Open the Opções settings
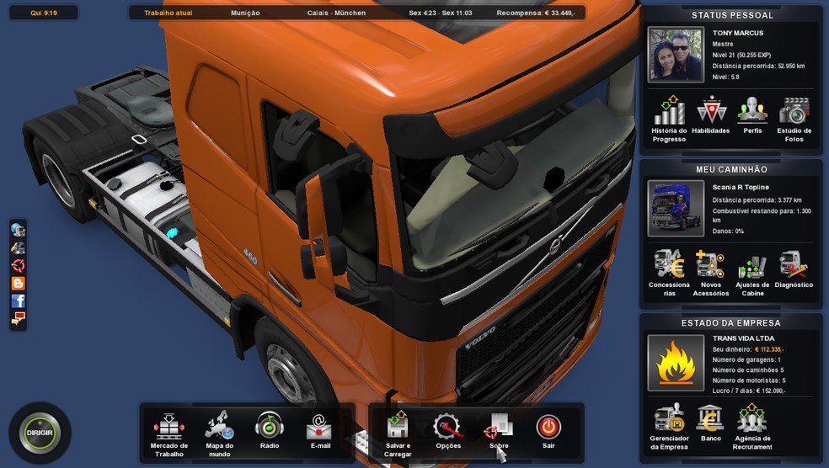This screenshot has width=829, height=468. pyautogui.click(x=447, y=428)
